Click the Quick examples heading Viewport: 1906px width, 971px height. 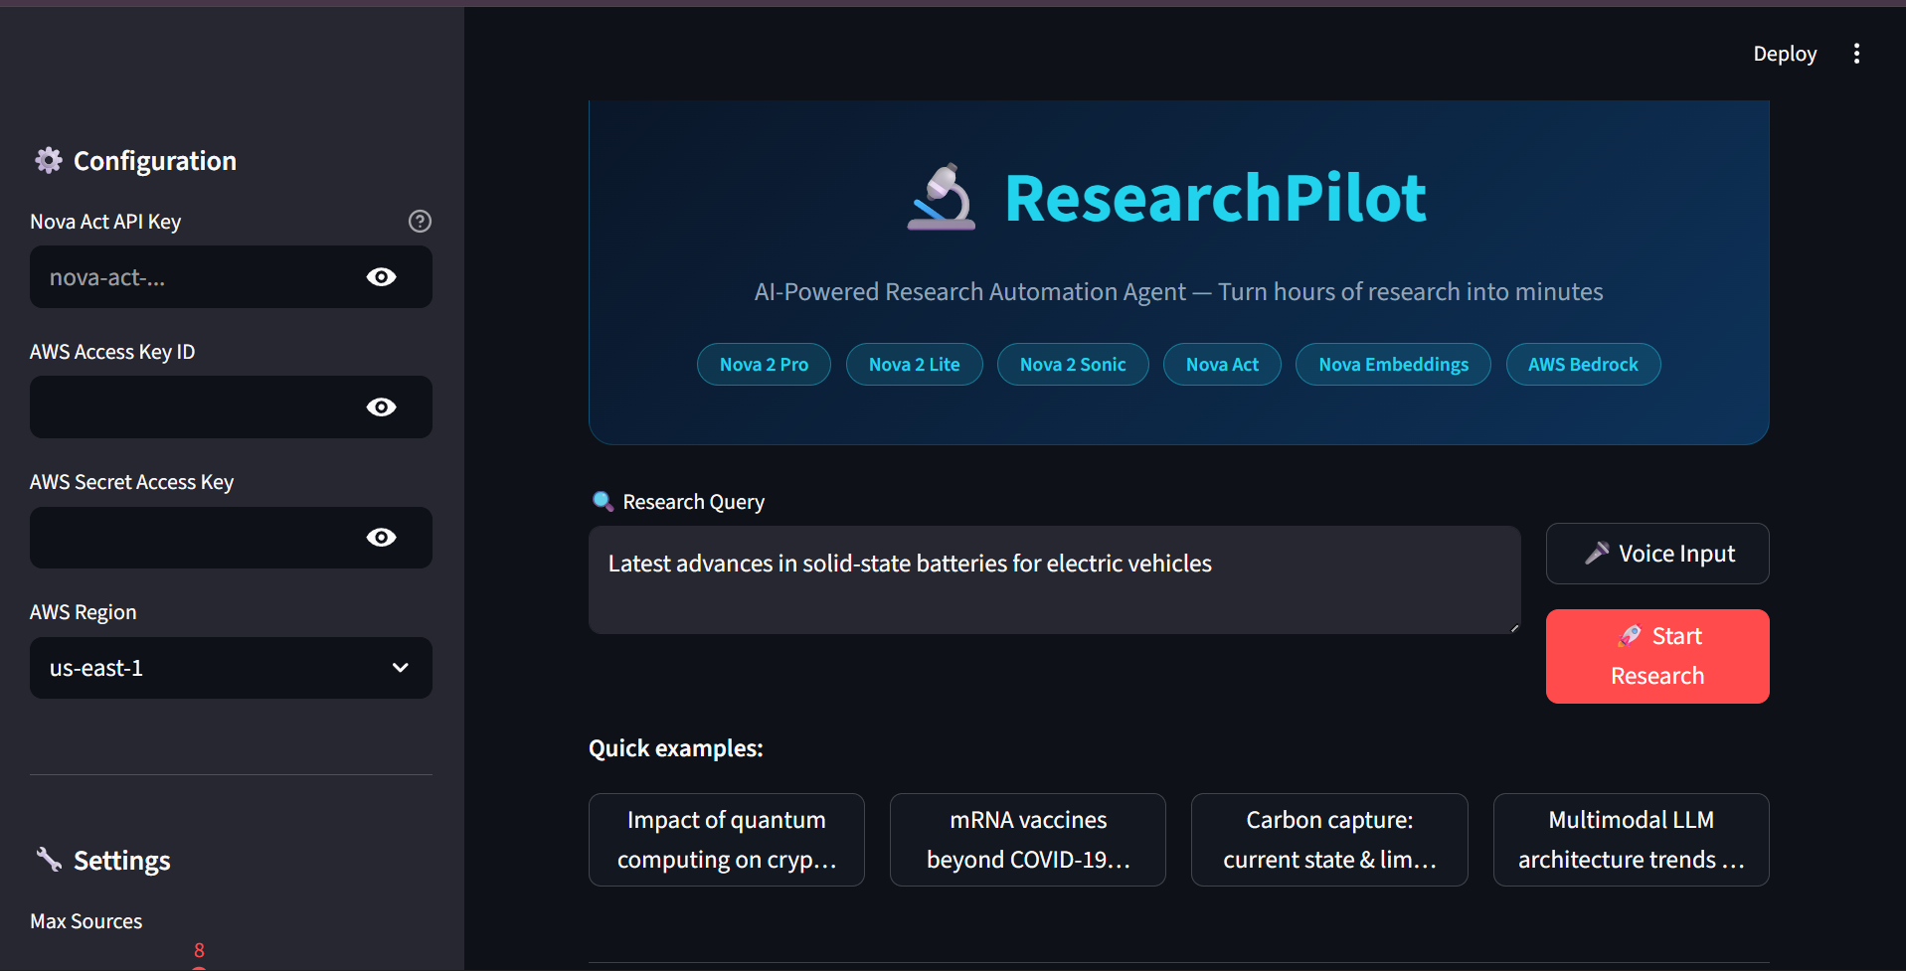[676, 748]
